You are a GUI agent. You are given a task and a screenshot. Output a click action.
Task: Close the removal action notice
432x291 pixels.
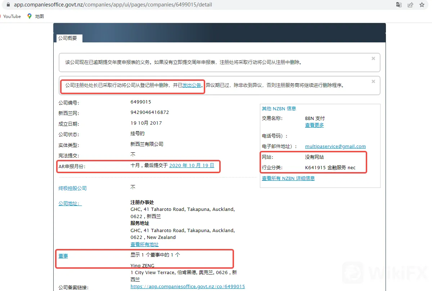pos(373,82)
